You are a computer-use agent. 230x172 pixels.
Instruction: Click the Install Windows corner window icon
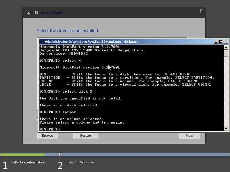[202, 11]
